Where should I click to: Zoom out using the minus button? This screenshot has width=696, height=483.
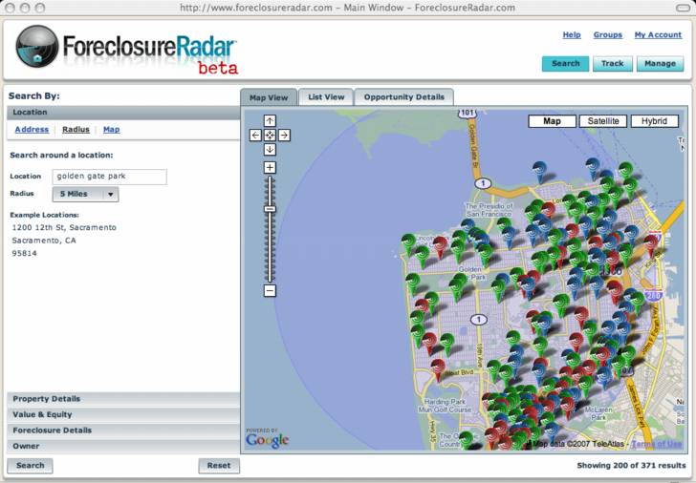pos(270,290)
